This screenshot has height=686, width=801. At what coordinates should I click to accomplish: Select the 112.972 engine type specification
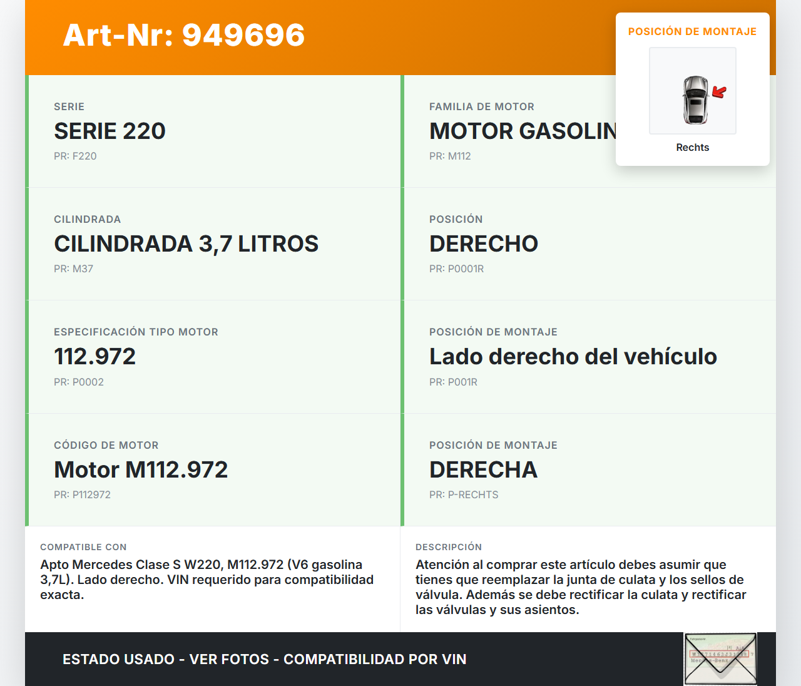[94, 356]
